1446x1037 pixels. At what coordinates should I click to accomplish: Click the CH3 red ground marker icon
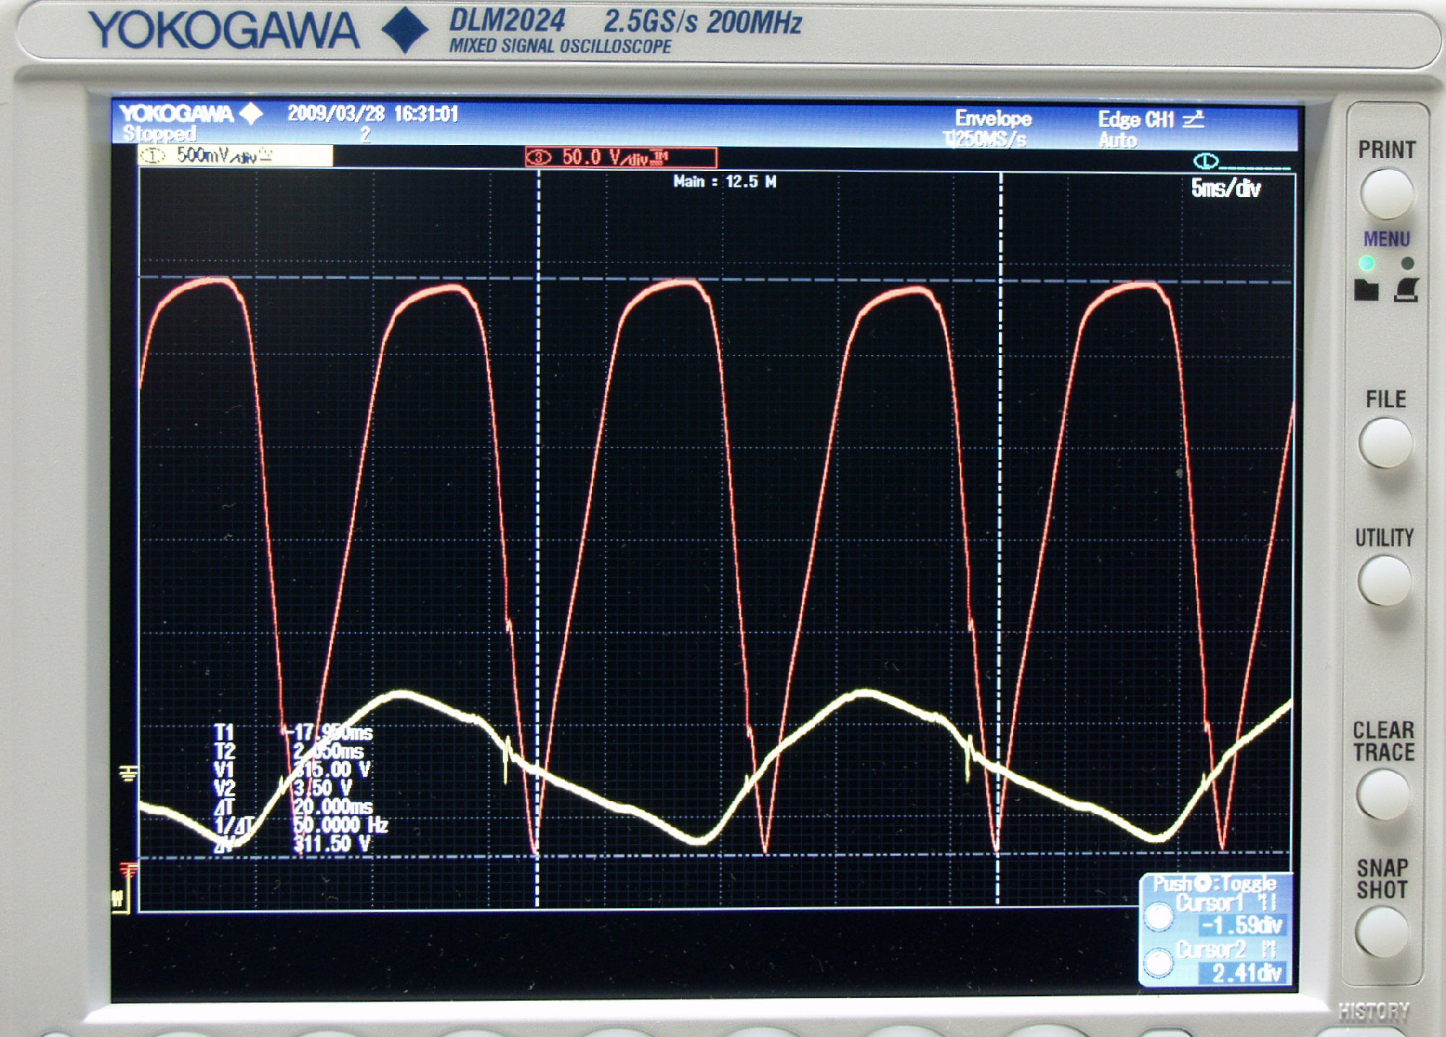click(x=129, y=869)
